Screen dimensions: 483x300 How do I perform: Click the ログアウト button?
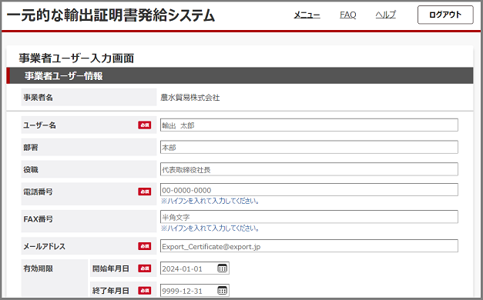click(445, 15)
